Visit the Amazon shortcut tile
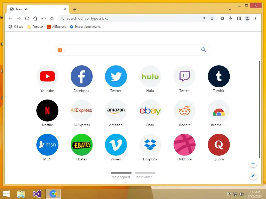The height and width of the screenshot is (199, 266). tap(116, 110)
